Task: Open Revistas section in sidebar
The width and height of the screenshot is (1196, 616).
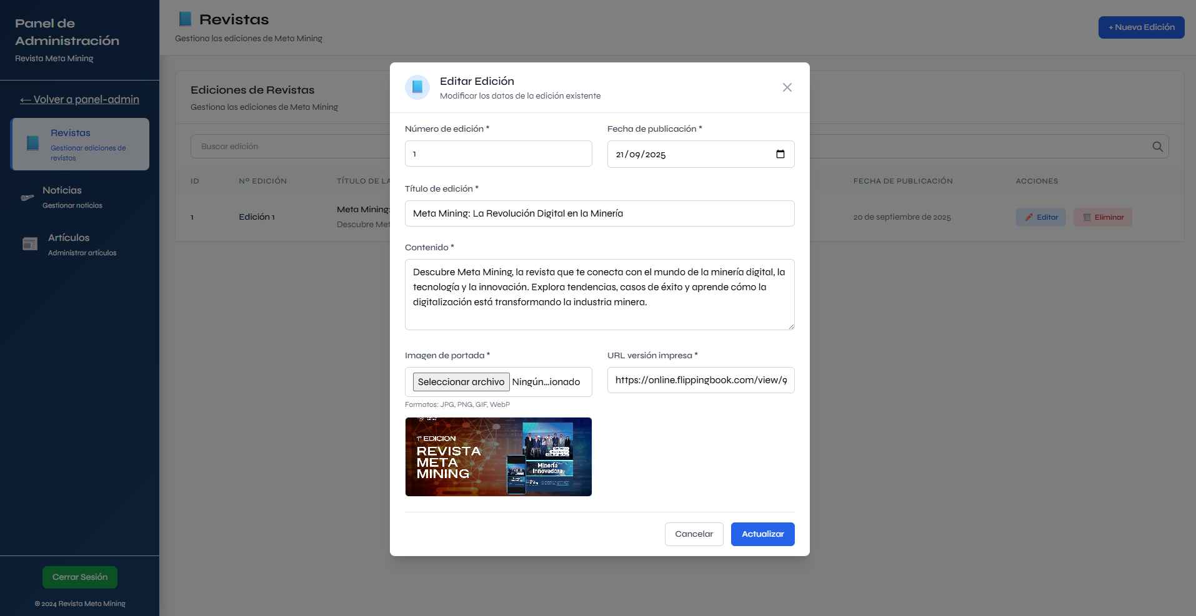Action: 80,144
